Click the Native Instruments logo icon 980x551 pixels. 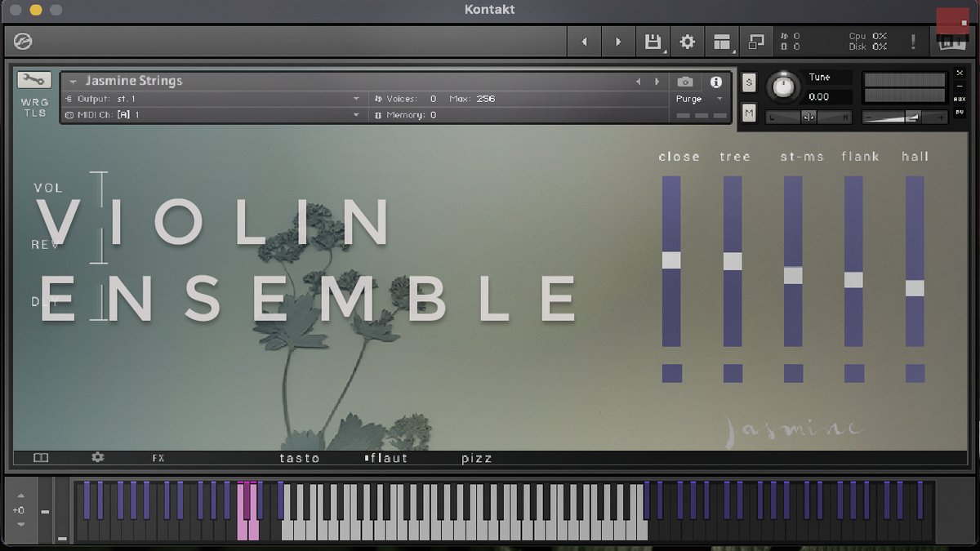click(951, 41)
